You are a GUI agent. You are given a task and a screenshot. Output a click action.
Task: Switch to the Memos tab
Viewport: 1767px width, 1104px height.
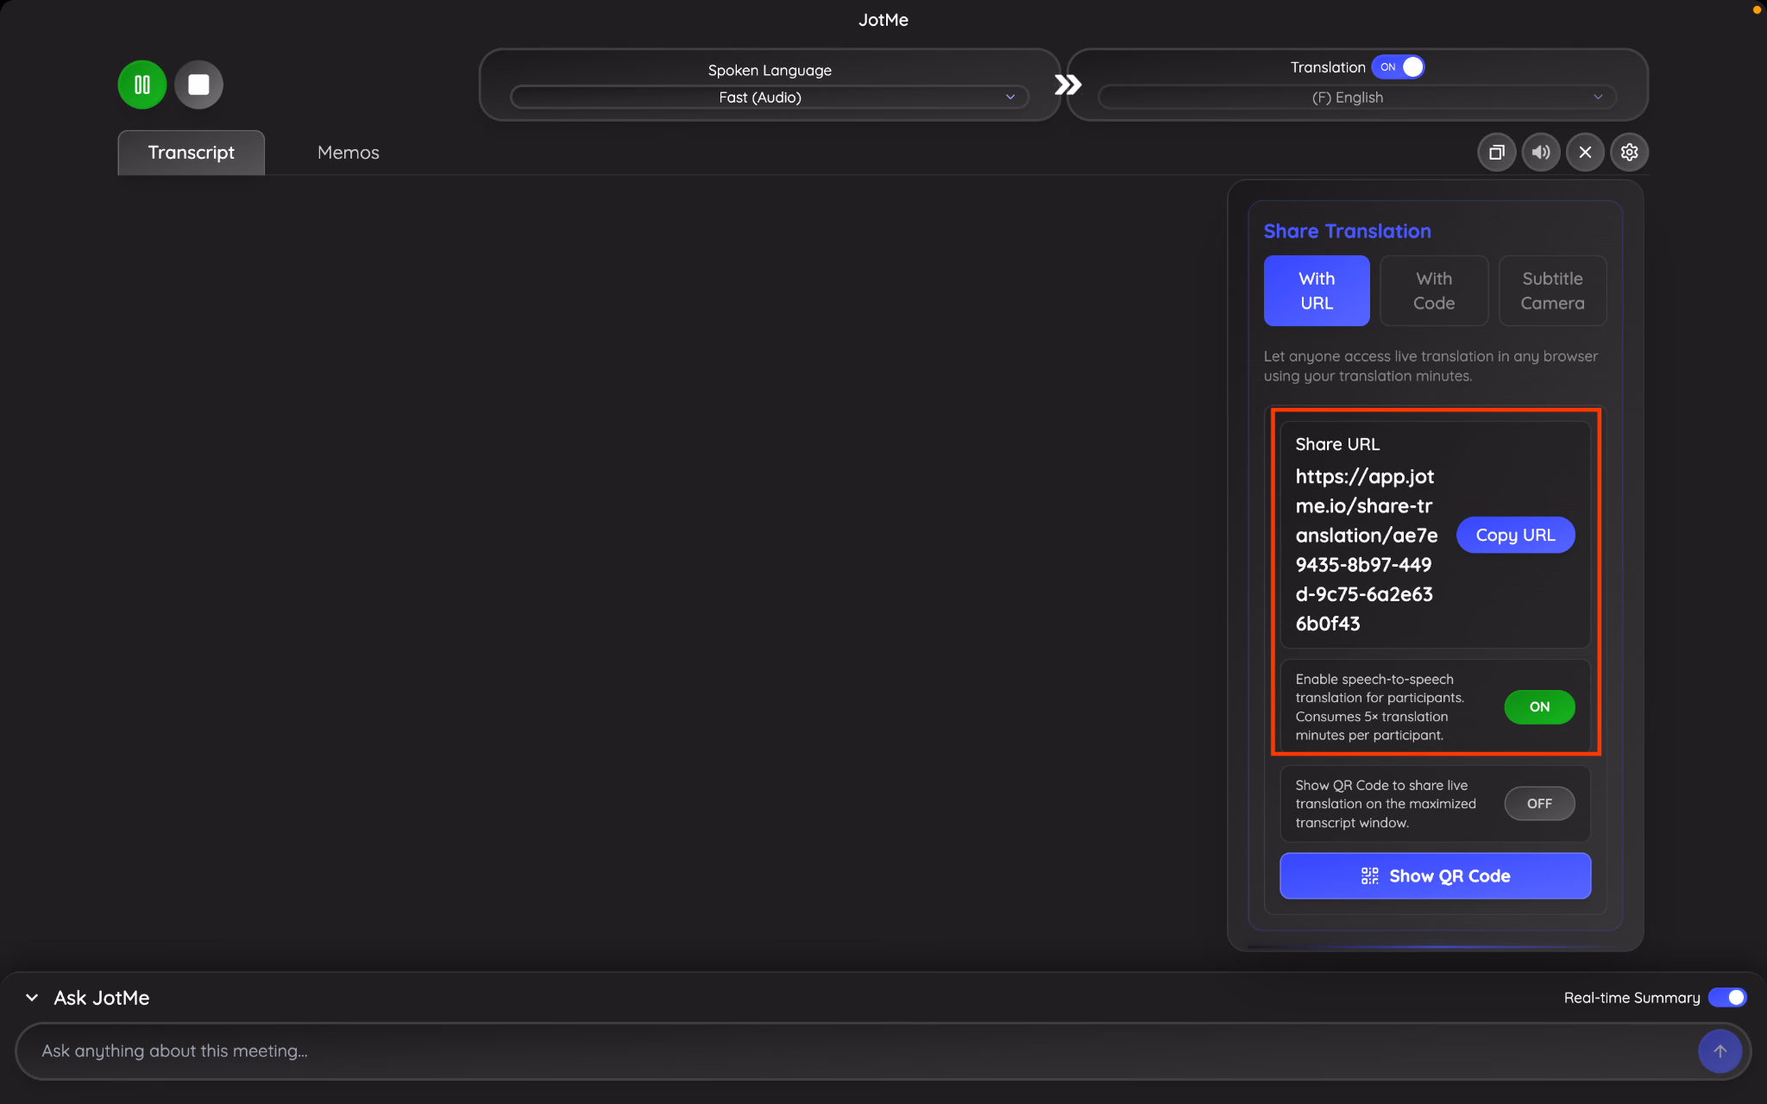click(348, 153)
